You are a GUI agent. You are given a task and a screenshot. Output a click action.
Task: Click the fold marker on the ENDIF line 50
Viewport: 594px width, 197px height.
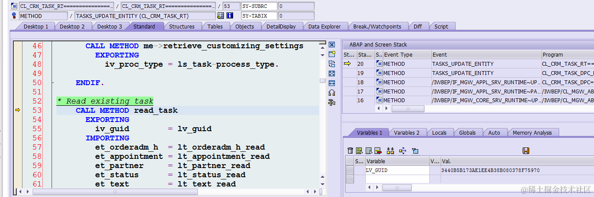click(x=53, y=82)
